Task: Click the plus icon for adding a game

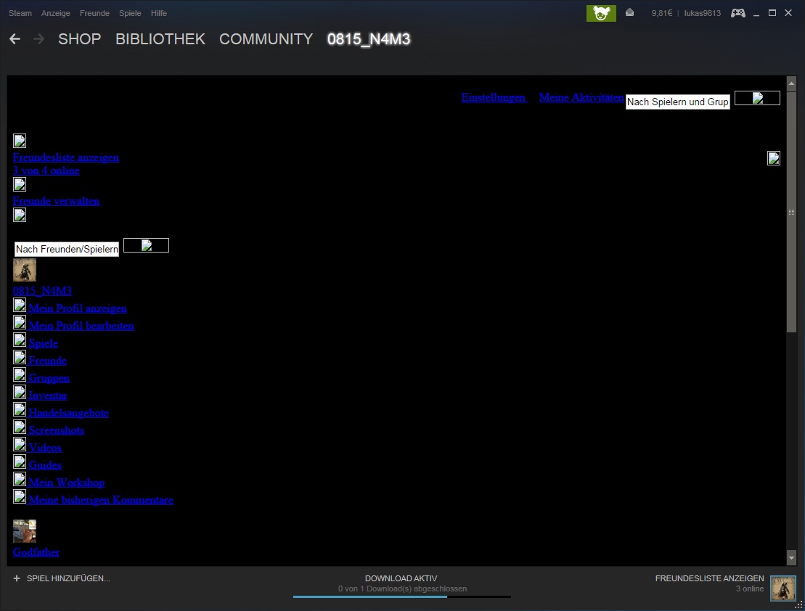Action: 17,578
